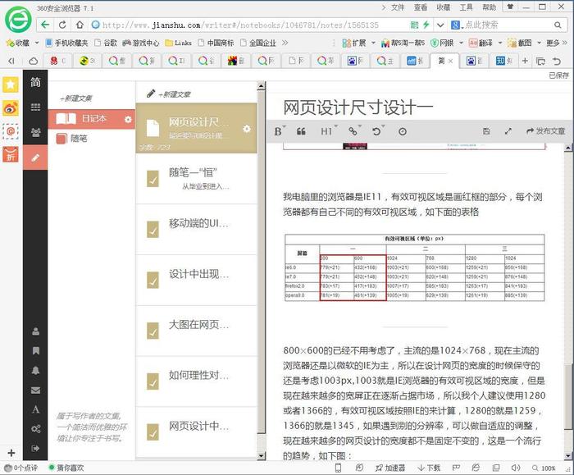Screen dimensions: 574x475
Task: Click the bookmark icon in dark sidebar
Action: pyautogui.click(x=35, y=350)
